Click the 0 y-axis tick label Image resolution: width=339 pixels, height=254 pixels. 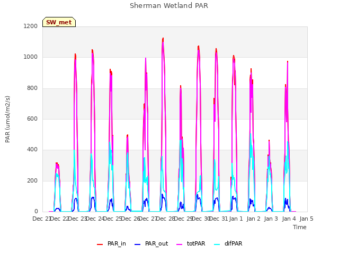(36, 212)
